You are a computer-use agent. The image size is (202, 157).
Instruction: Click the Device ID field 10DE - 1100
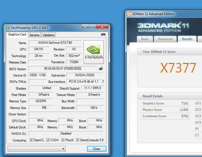[37, 75]
